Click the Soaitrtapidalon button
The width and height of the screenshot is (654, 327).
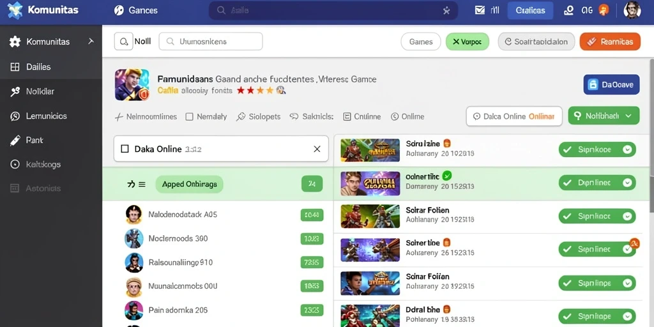pos(536,42)
